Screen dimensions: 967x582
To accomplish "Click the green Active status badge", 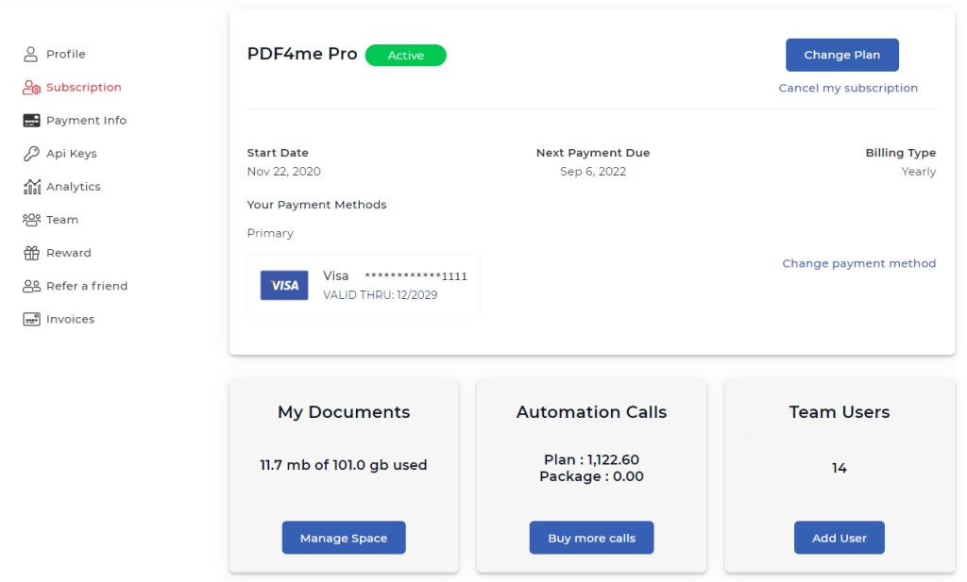I will [x=405, y=56].
